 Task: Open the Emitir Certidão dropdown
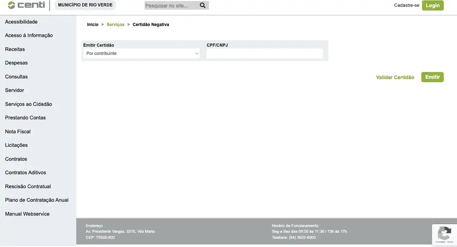tap(141, 53)
